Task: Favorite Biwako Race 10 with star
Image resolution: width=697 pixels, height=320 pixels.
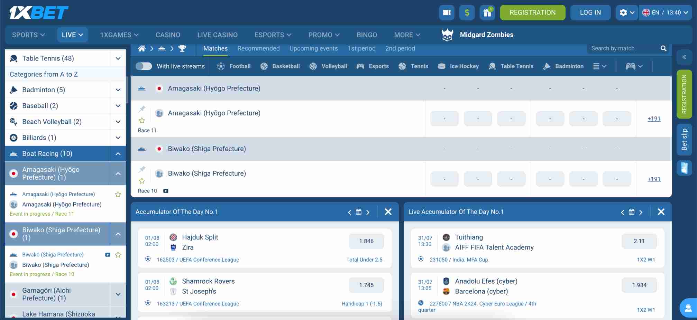Action: (x=142, y=181)
